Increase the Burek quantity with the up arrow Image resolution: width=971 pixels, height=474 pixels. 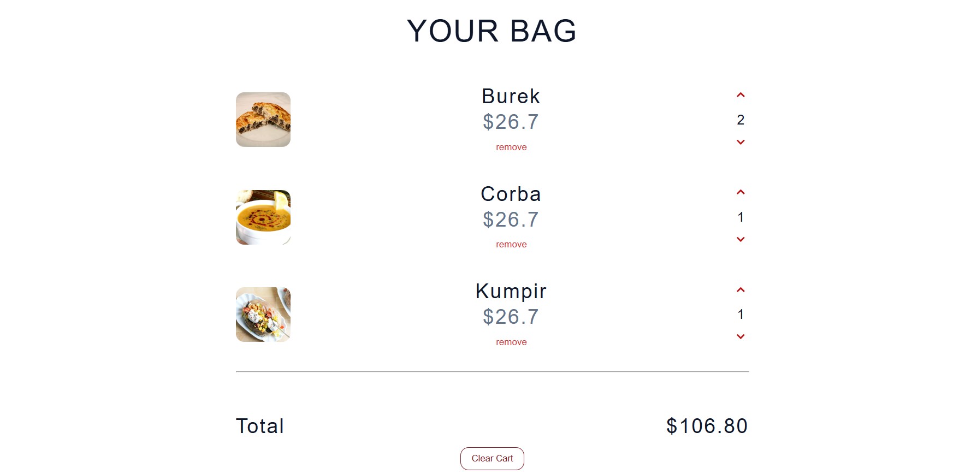click(x=741, y=94)
